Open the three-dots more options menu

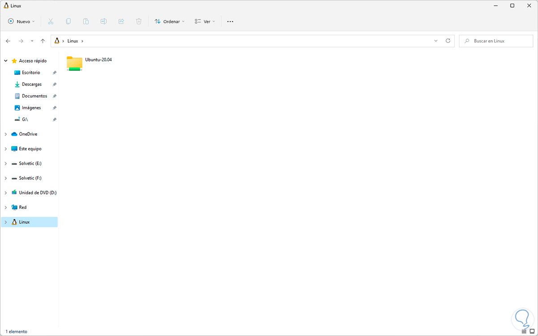click(230, 21)
